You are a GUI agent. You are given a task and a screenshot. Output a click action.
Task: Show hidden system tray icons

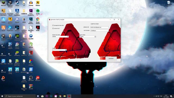click(154, 96)
